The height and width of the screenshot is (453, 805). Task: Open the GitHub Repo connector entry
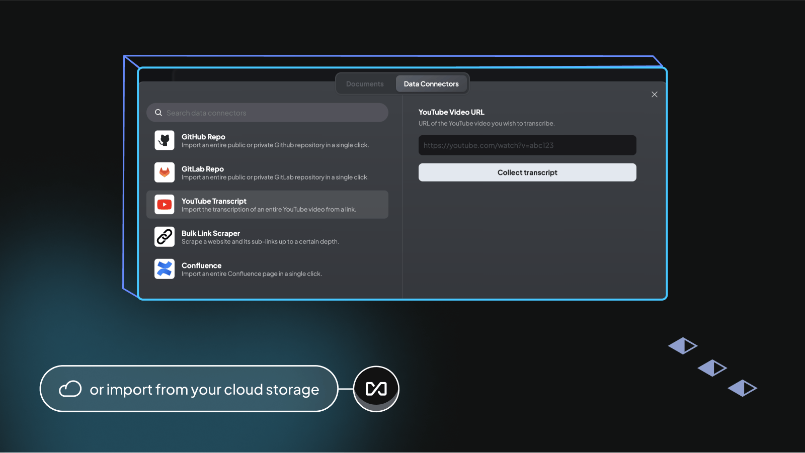point(267,140)
